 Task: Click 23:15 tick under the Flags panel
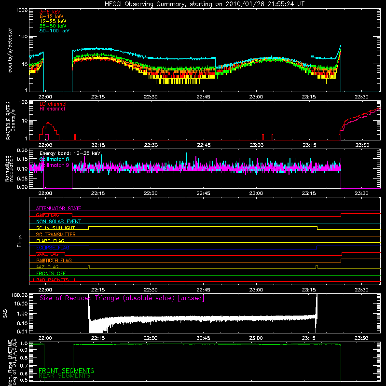tap(309, 290)
